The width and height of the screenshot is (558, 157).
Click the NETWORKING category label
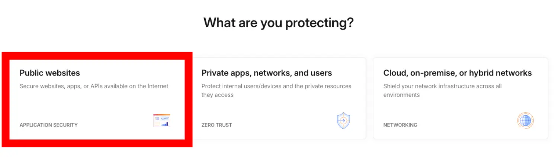(400, 125)
